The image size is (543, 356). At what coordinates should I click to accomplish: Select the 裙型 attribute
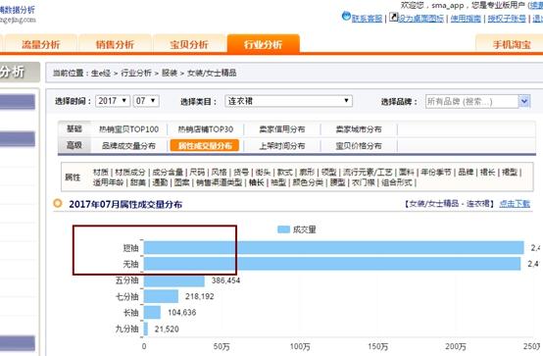(510, 172)
